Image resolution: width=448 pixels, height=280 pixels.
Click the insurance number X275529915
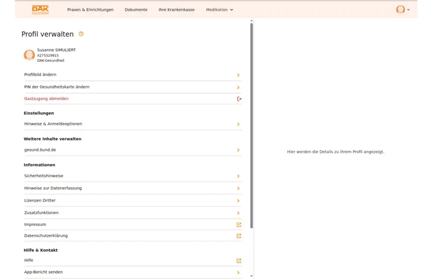[x=48, y=55]
